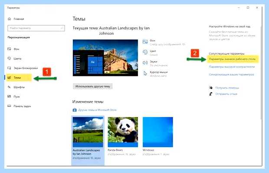This screenshot has width=269, height=173.
Task: Click the Цвета palette icon in sidebar
Action: pos(9,59)
